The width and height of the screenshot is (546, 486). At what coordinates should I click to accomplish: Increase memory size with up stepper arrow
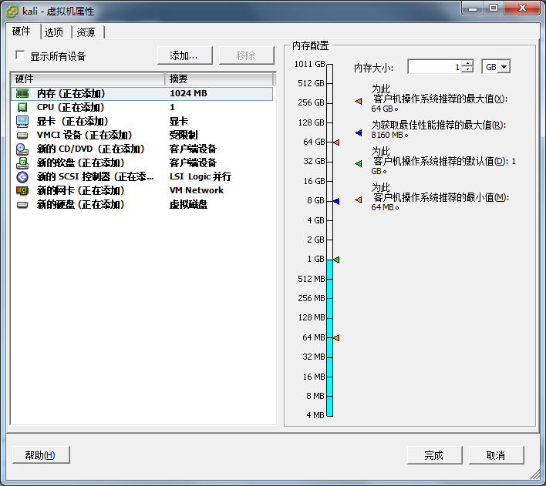tap(468, 63)
